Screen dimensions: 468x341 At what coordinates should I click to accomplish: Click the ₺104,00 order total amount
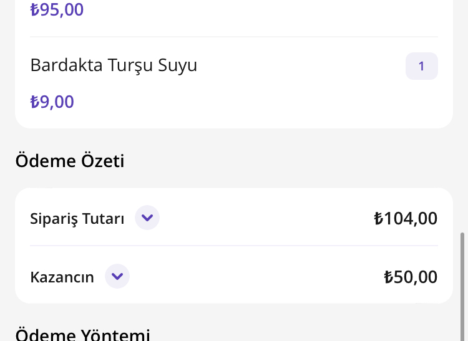click(406, 218)
